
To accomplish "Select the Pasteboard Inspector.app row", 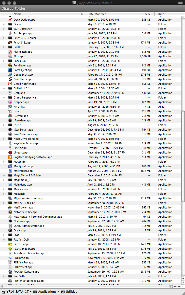I will 91,253.
